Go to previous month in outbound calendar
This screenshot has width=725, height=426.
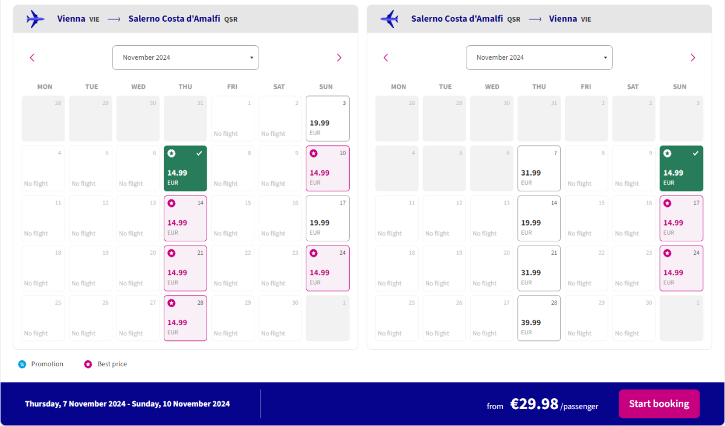pyautogui.click(x=32, y=58)
